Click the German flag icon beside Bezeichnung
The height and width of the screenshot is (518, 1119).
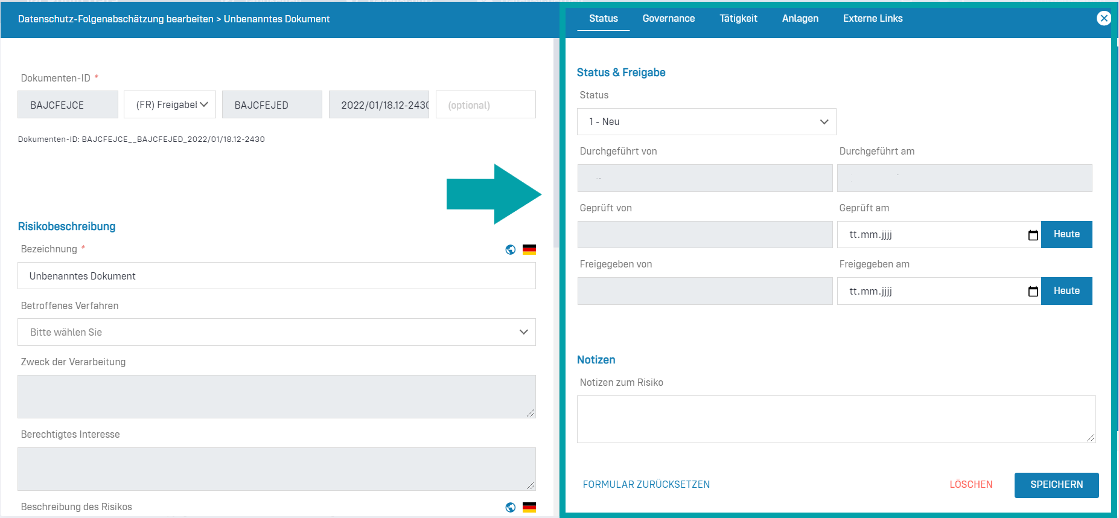(x=529, y=249)
